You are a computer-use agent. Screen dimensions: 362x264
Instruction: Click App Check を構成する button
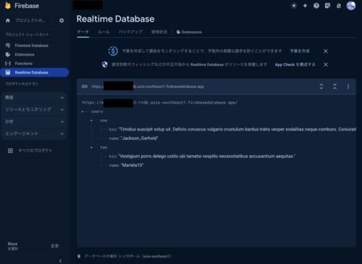tap(295, 65)
